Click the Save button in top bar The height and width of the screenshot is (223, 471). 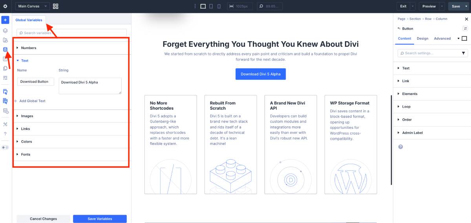[456, 6]
